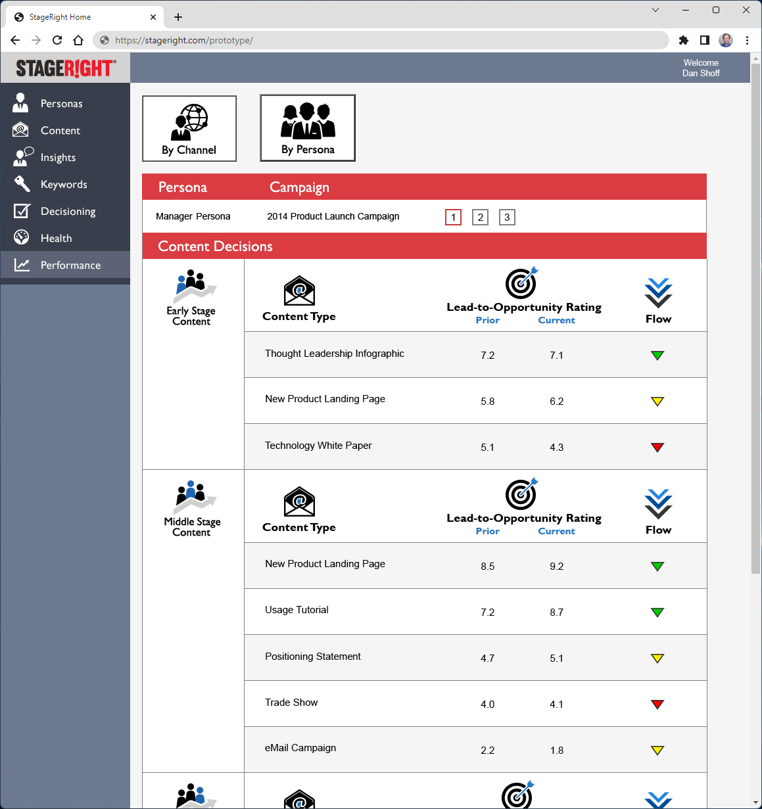Go back in browser
Viewport: 762px width, 809px height.
click(15, 40)
